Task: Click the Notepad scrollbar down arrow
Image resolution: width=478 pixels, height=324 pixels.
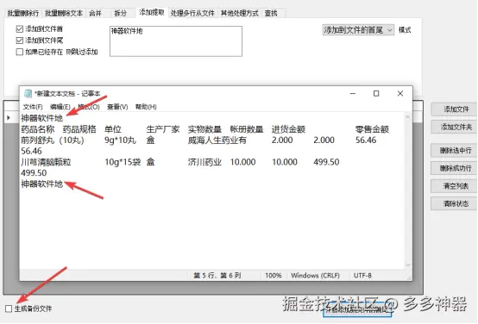Action: [407, 265]
